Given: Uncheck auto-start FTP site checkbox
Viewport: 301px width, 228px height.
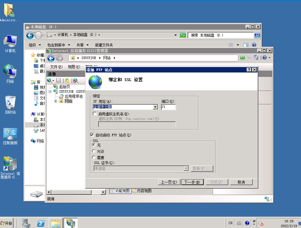Looking at the screenshot, I should [92, 135].
